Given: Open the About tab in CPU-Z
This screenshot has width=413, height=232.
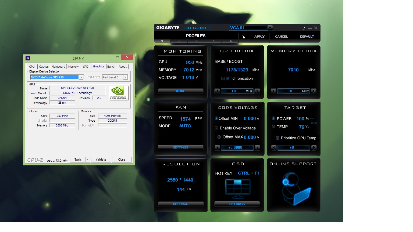Looking at the screenshot, I should pos(123,67).
